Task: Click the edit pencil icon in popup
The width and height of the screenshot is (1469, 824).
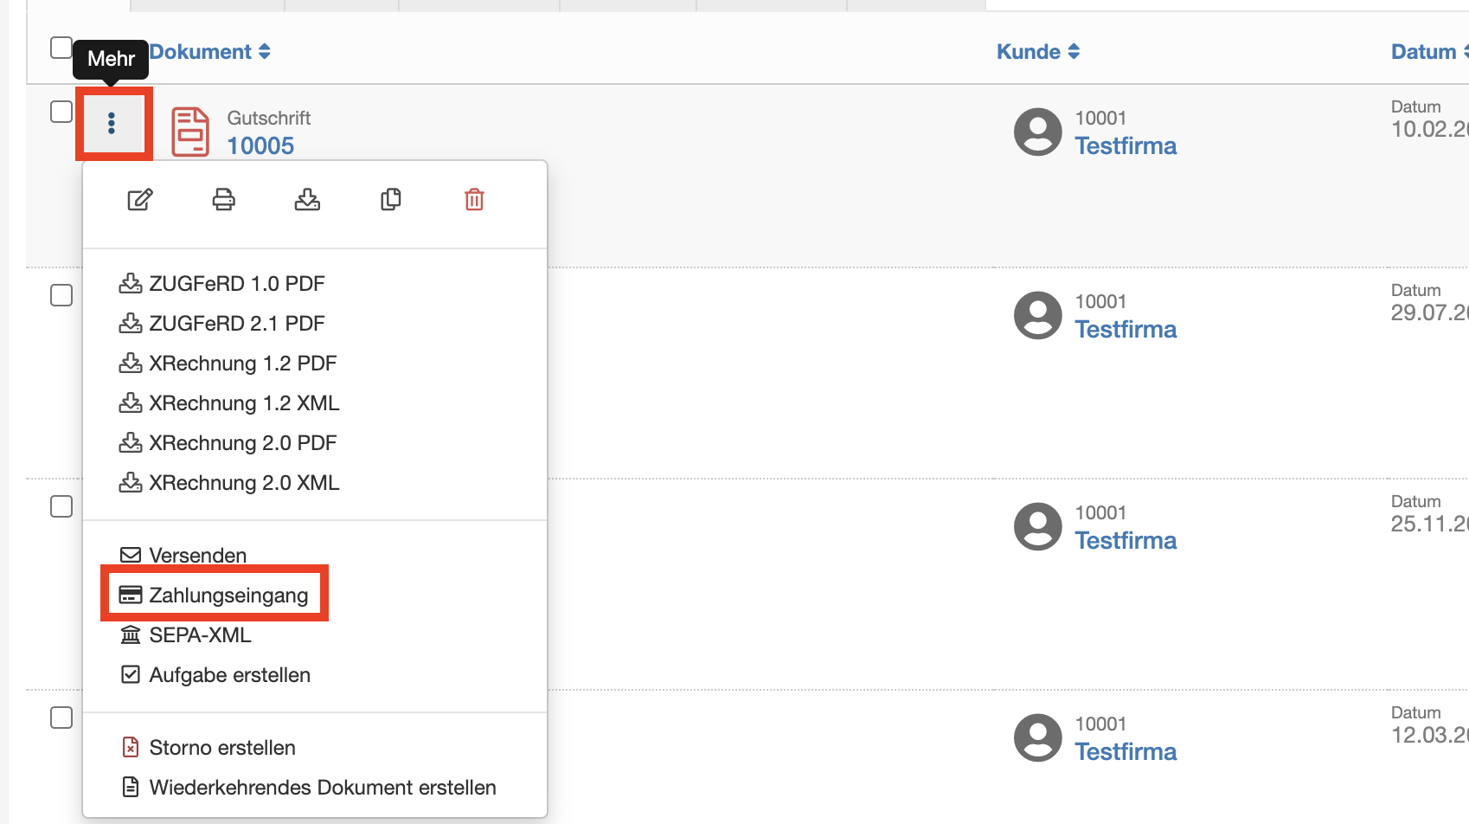Action: pos(140,200)
